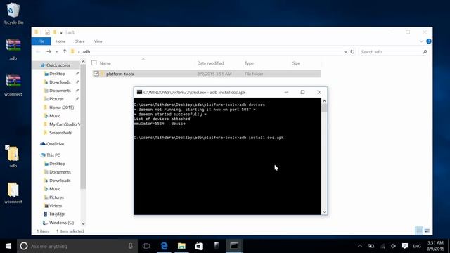Show hidden system tray icons

click(359, 246)
